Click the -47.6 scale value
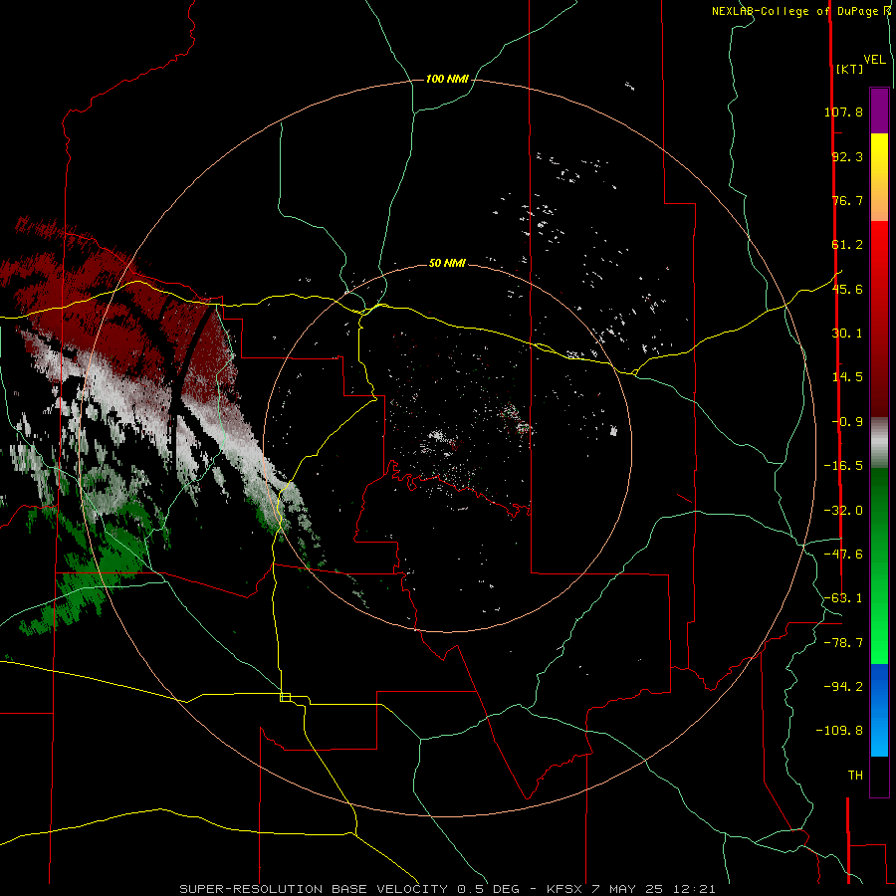 (843, 555)
